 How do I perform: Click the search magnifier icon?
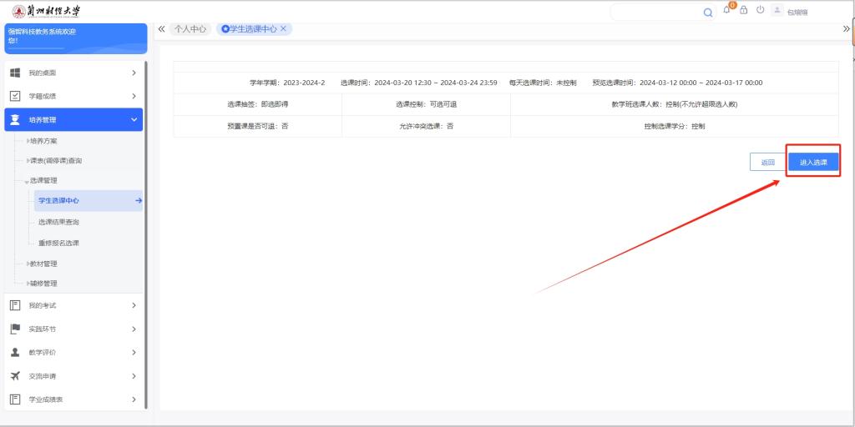coord(708,12)
